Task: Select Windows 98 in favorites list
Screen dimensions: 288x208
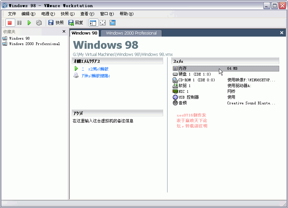Action: [19, 38]
